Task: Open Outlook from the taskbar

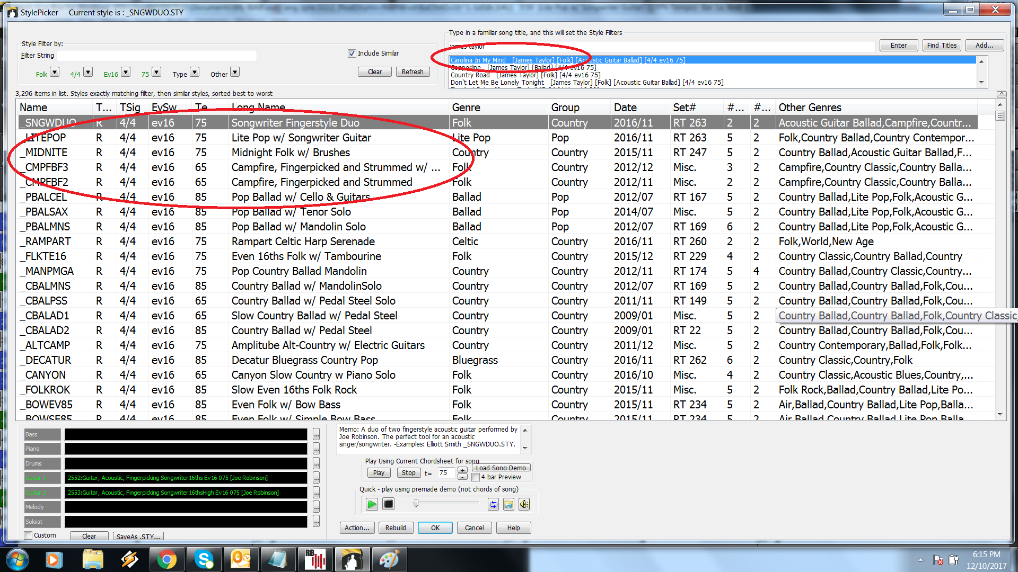Action: [x=240, y=559]
